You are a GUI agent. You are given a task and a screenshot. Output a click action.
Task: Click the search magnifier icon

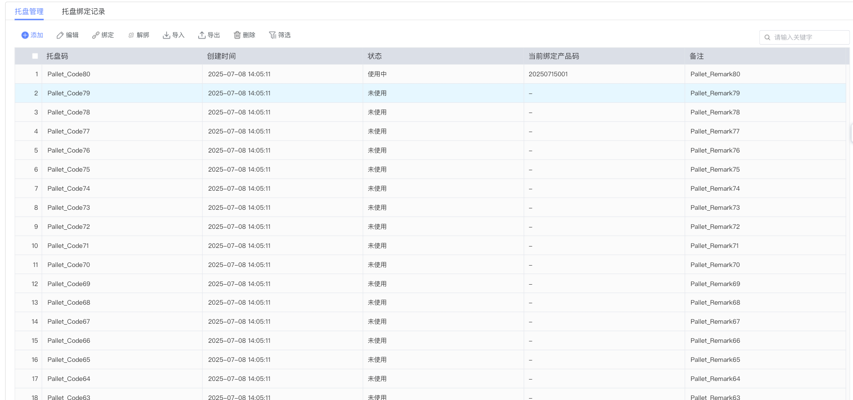click(x=767, y=38)
